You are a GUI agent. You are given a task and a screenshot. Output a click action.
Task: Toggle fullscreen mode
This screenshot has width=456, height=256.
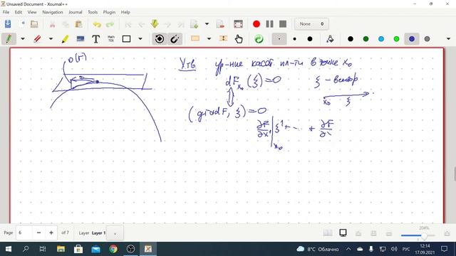pyautogui.click(x=238, y=23)
